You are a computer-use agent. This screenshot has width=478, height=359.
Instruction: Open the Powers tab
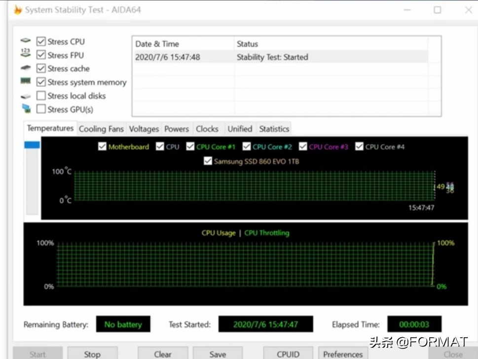tap(177, 129)
